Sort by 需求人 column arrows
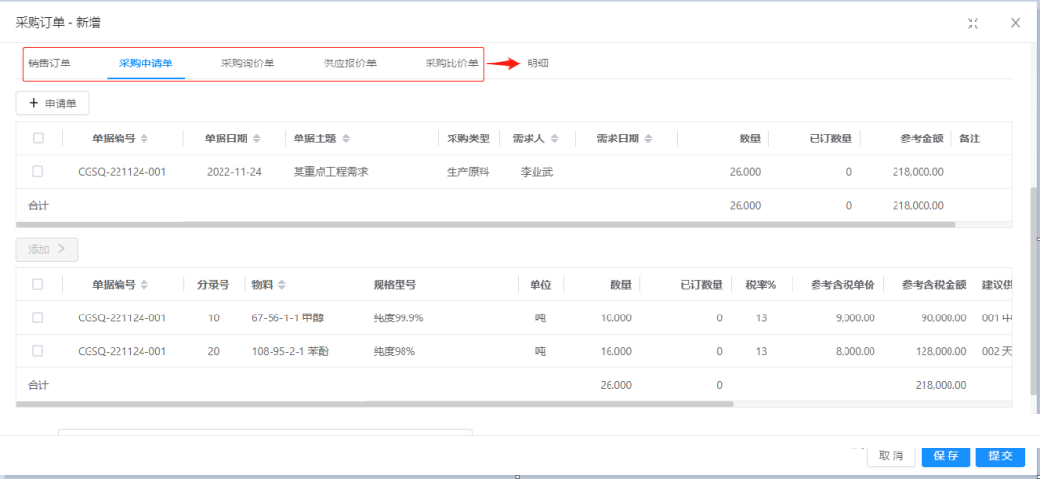1040x479 pixels. [555, 139]
